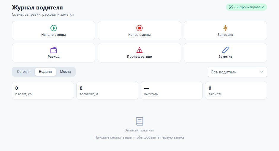Create a Заметка via its label

pos(225,57)
